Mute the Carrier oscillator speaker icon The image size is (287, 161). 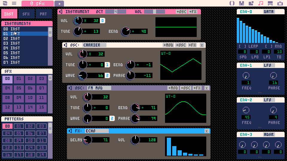point(65,45)
